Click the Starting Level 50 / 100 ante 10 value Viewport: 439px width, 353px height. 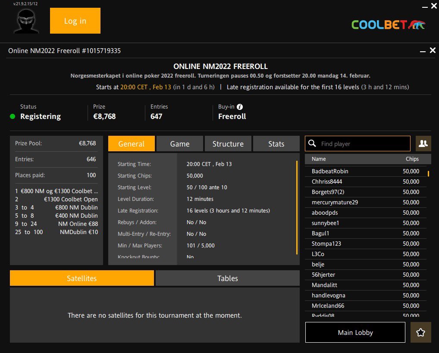coord(207,187)
